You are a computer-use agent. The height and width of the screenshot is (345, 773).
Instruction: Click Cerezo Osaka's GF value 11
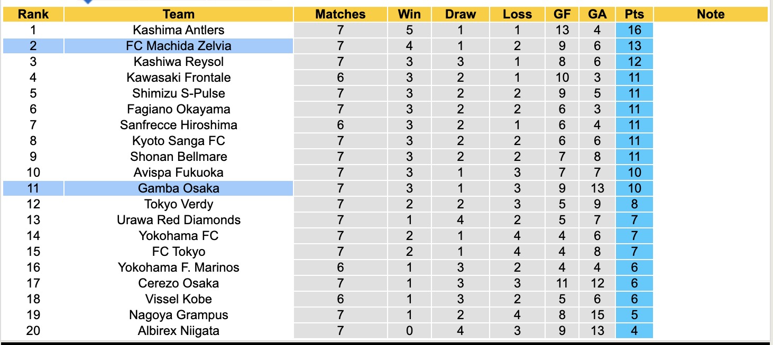tap(562, 283)
